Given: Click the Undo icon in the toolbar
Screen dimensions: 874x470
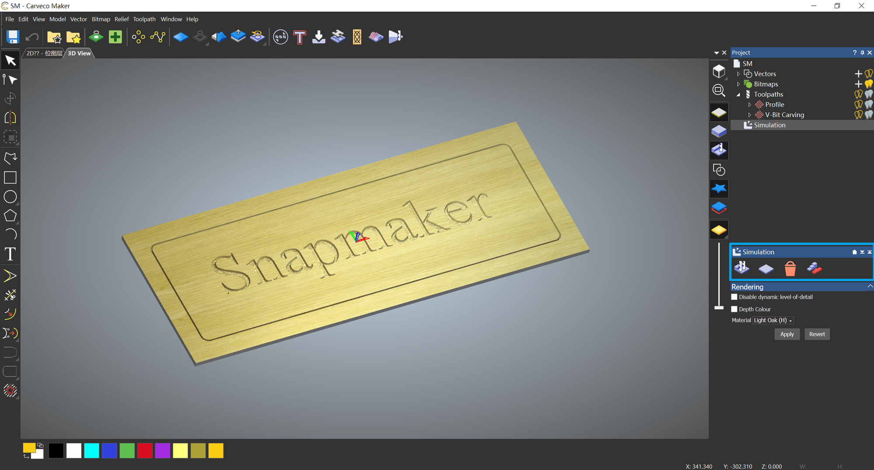Looking at the screenshot, I should pyautogui.click(x=31, y=37).
